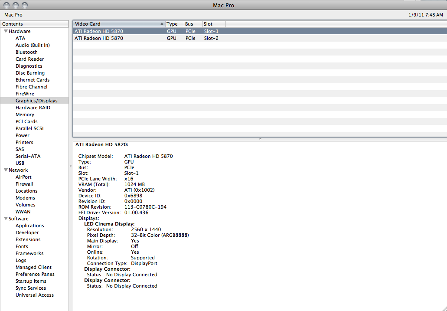The width and height of the screenshot is (447, 311).
Task: Sort by the Bus column header
Action: (193, 24)
